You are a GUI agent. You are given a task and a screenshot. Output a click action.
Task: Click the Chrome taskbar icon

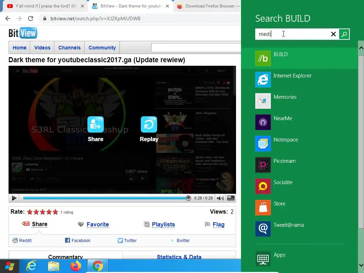[98, 266]
